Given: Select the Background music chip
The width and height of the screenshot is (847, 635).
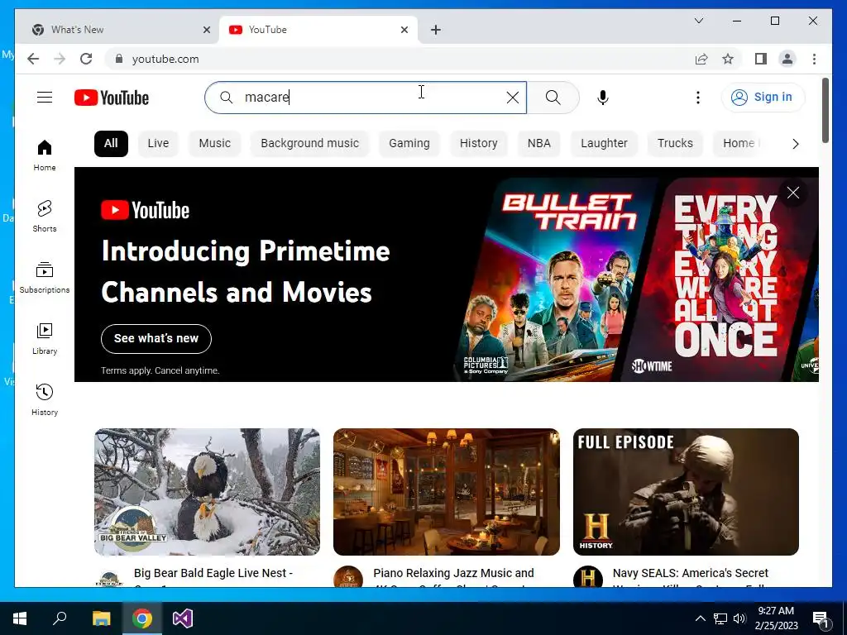Looking at the screenshot, I should (309, 144).
